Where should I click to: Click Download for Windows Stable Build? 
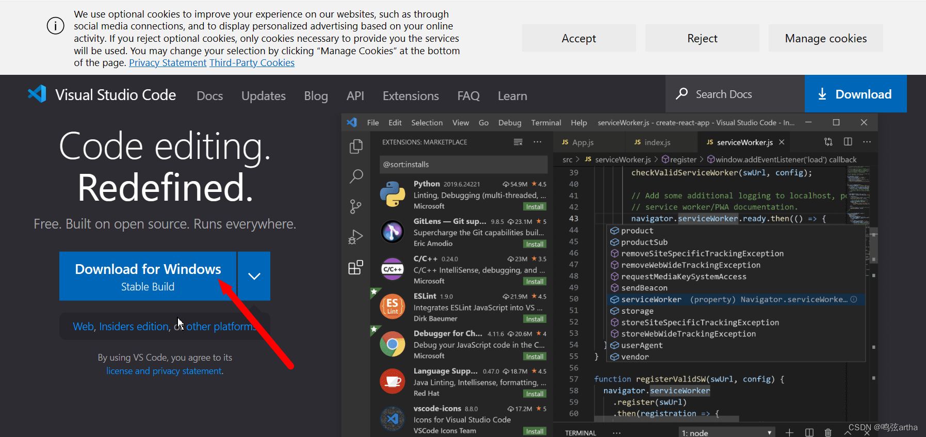point(148,276)
